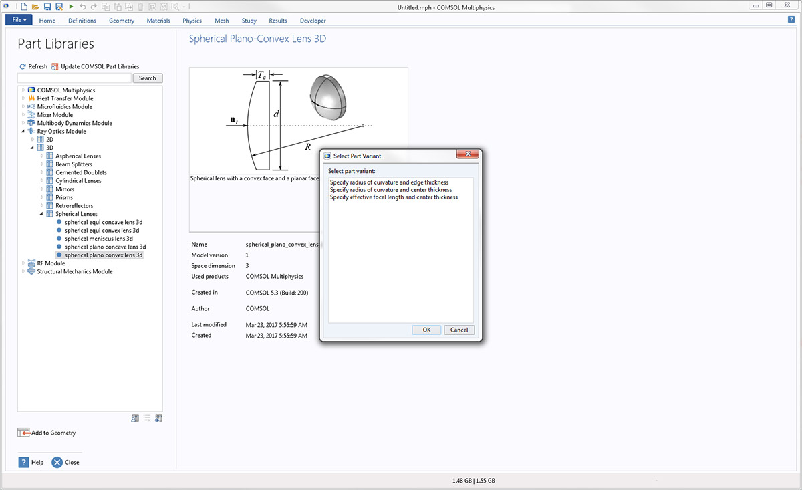Switch to the Results tab
The width and height of the screenshot is (802, 490).
tap(277, 21)
